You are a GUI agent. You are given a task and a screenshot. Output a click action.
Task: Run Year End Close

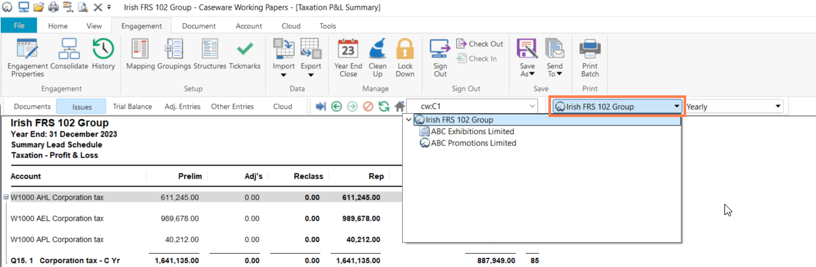coord(348,58)
